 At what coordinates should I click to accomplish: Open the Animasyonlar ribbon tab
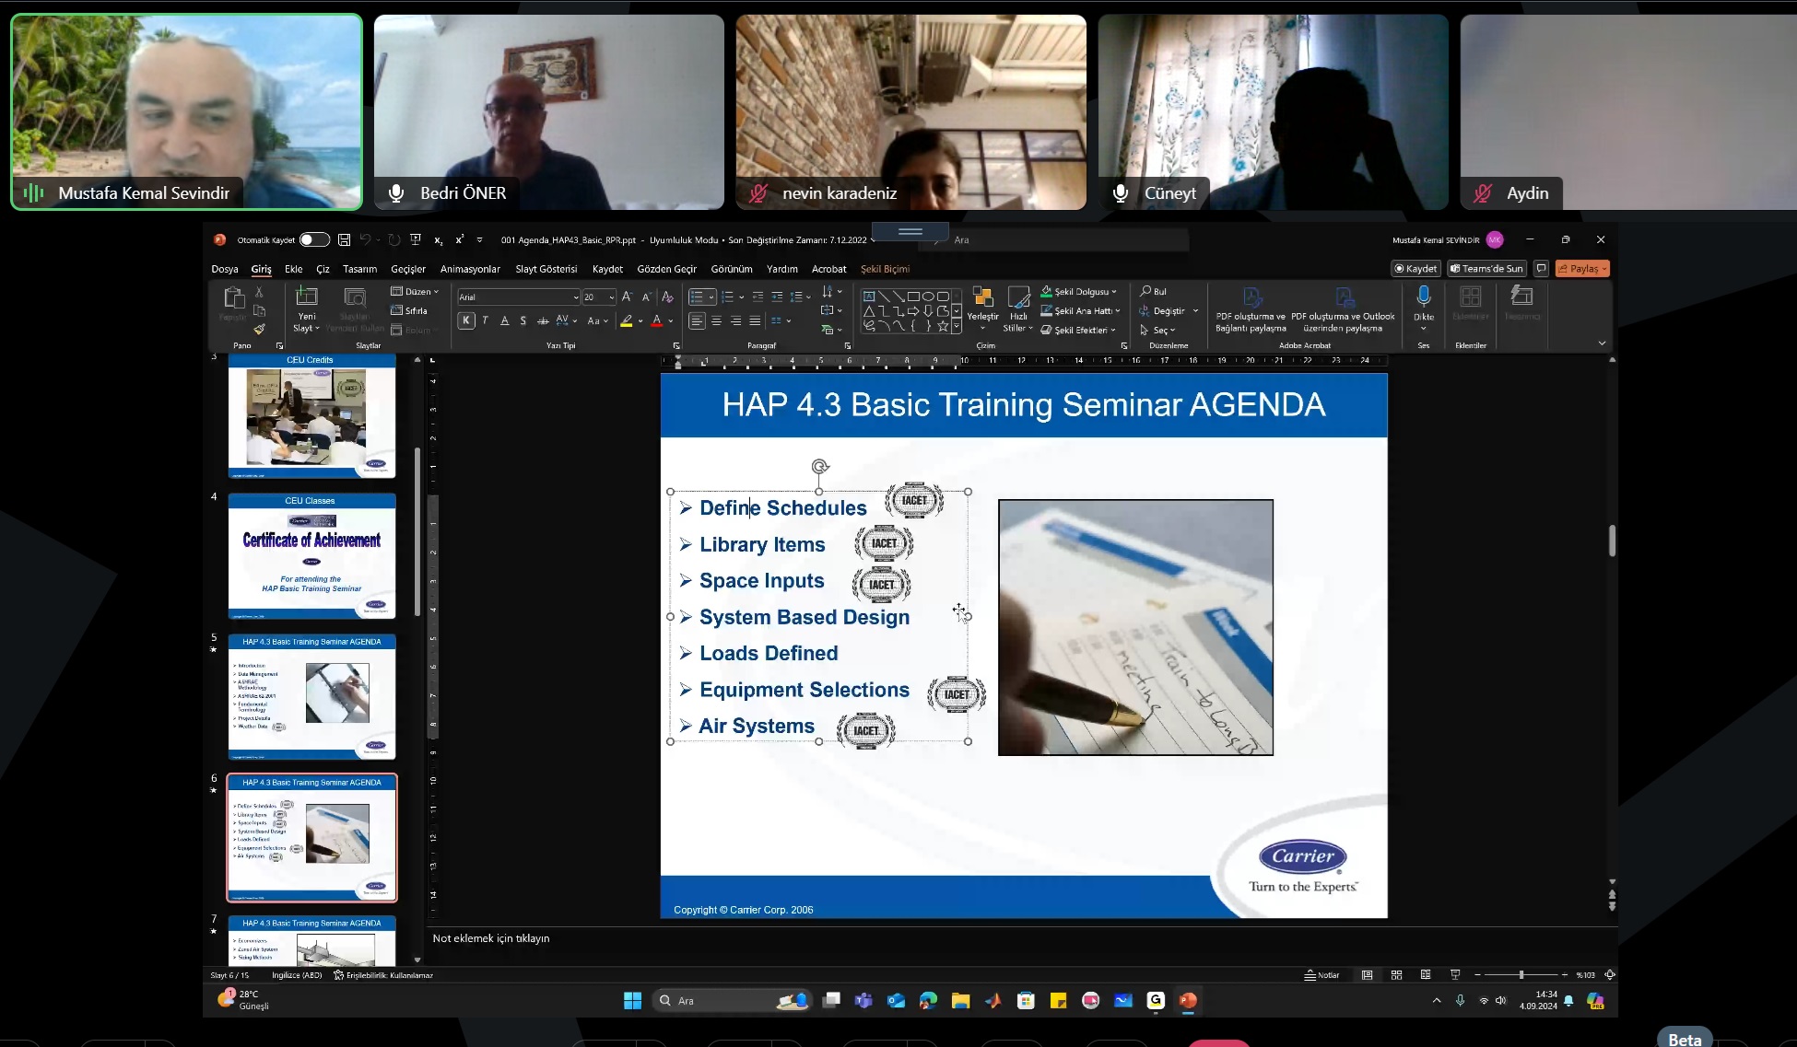470,269
